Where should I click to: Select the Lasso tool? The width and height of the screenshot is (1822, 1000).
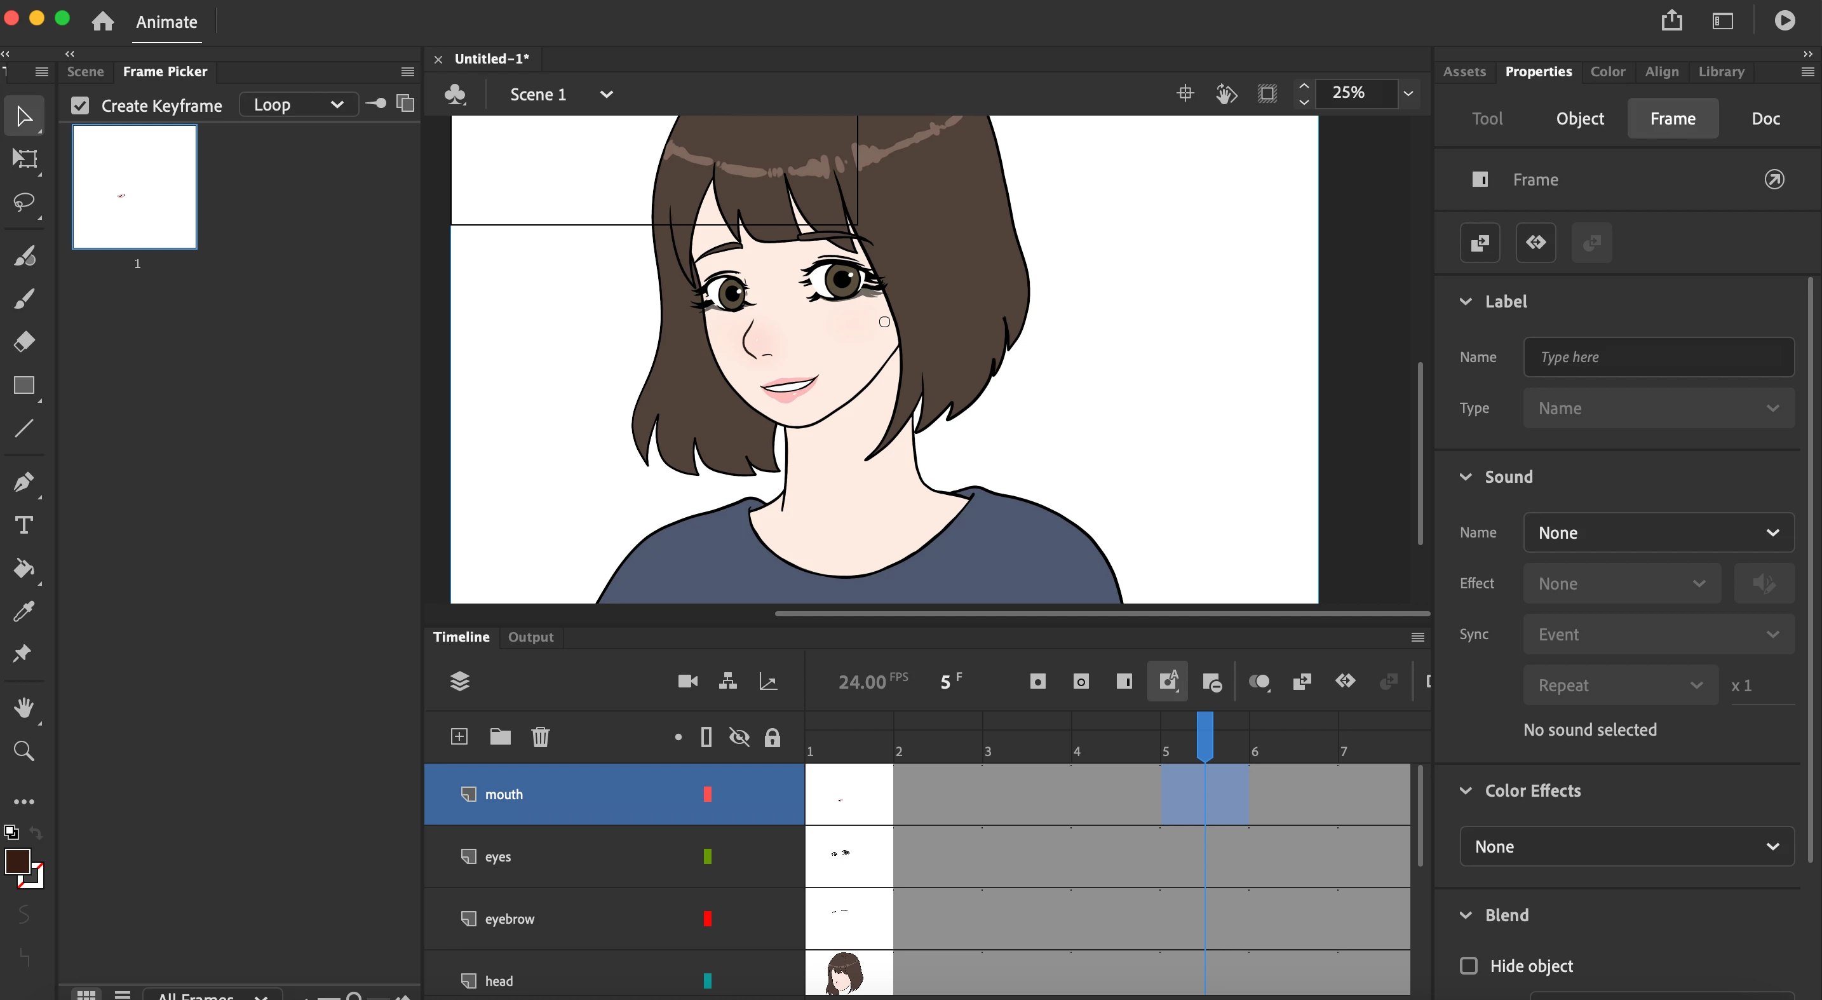tap(24, 202)
